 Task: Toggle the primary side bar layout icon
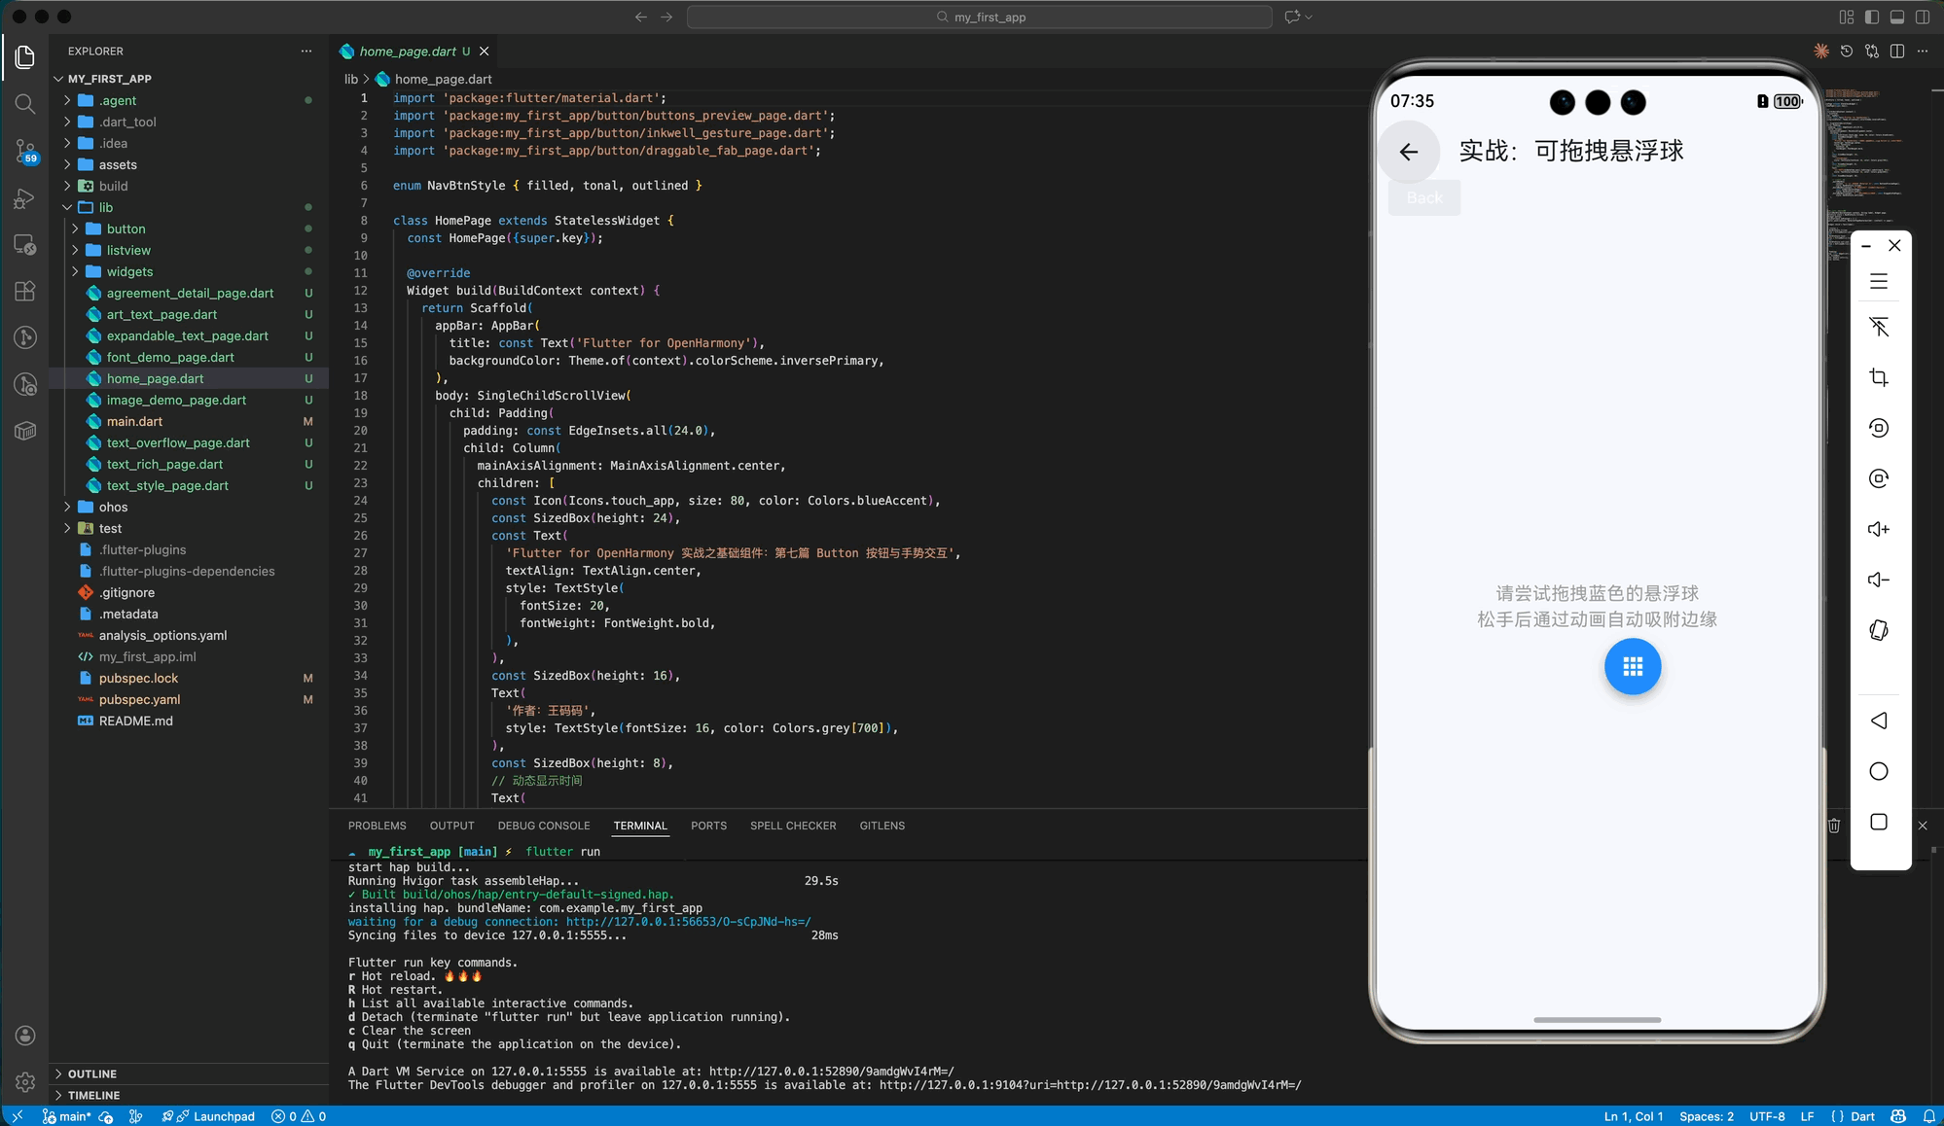tap(1872, 17)
